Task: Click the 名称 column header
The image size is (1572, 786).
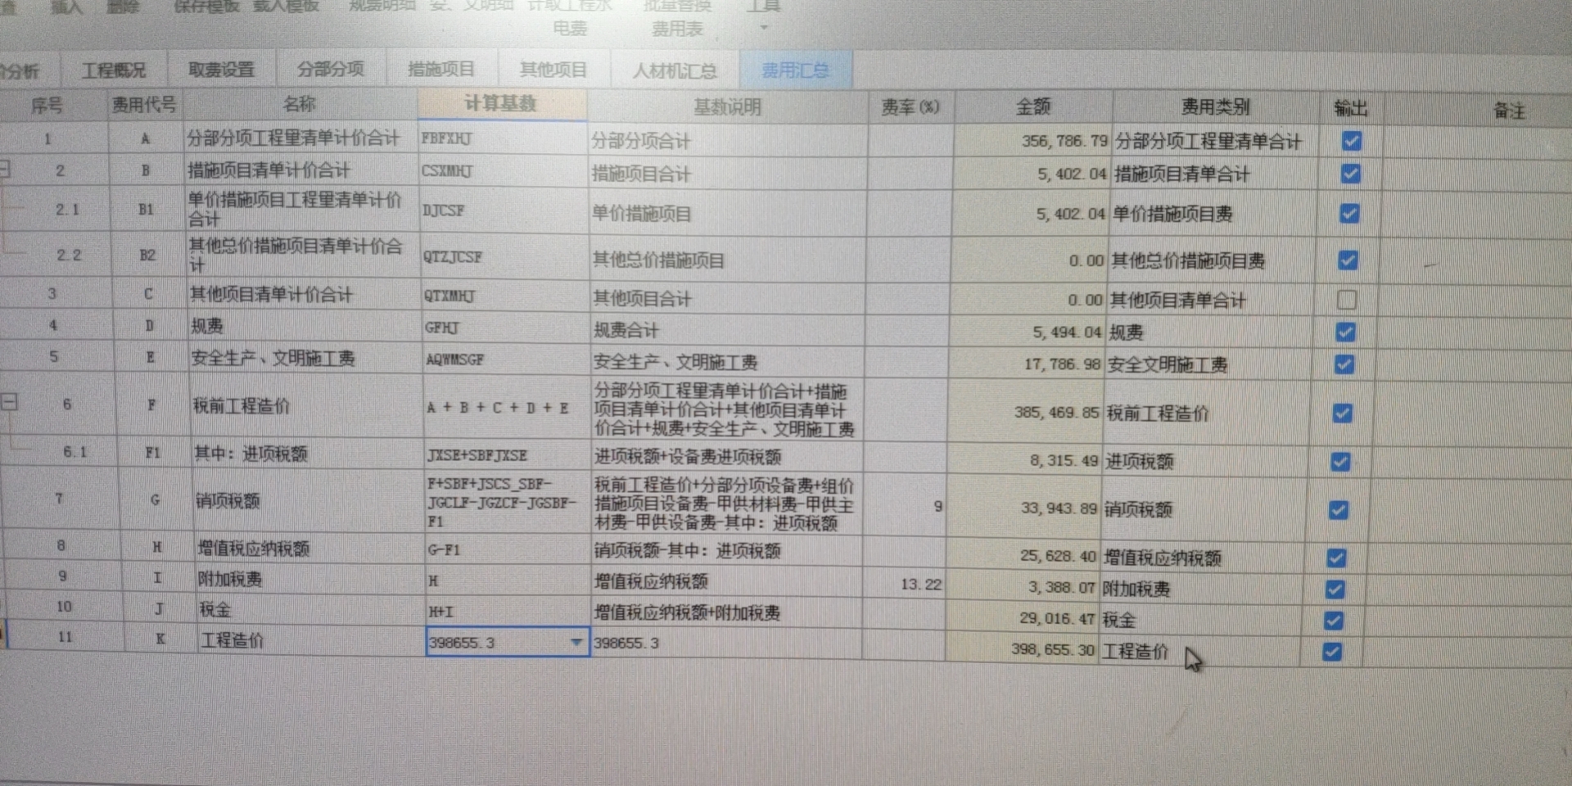Action: pyautogui.click(x=300, y=104)
